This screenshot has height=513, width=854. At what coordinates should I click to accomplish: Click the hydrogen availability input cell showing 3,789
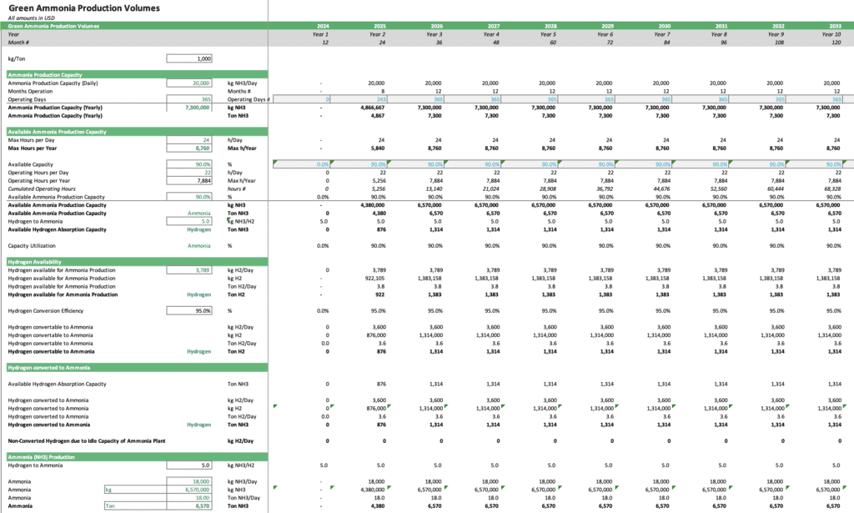click(189, 270)
